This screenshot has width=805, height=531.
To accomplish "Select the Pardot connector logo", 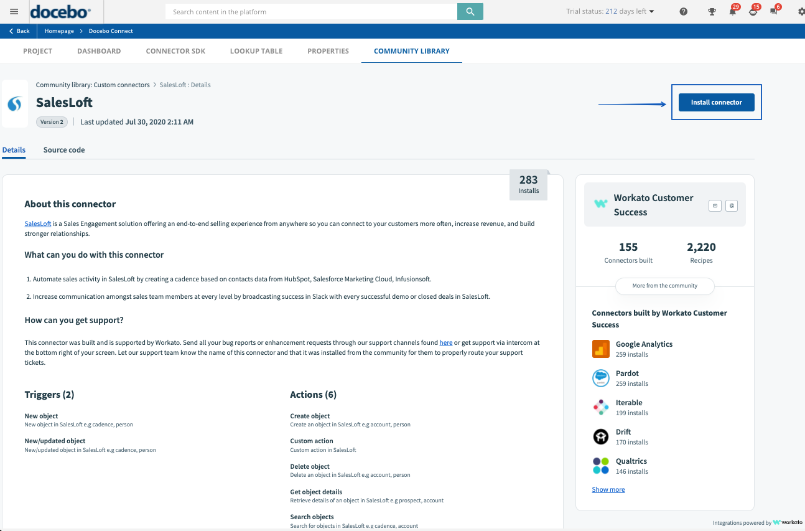I will pos(601,378).
